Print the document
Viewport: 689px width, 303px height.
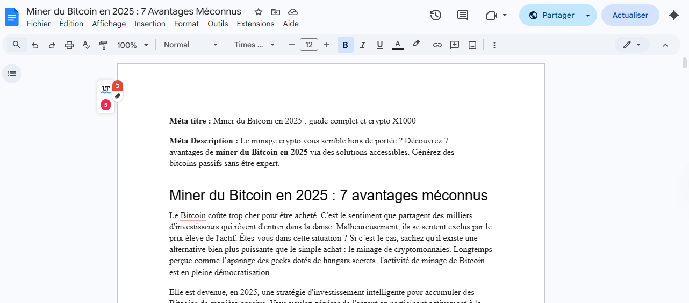(69, 45)
